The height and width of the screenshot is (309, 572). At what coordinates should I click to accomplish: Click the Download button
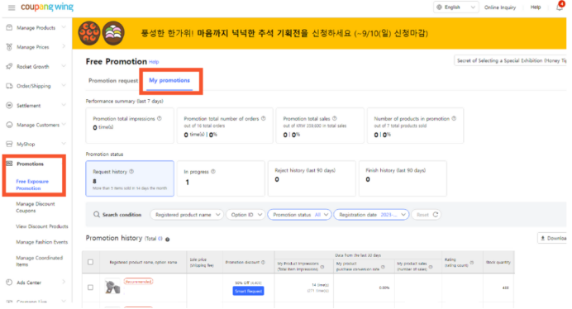pos(552,238)
